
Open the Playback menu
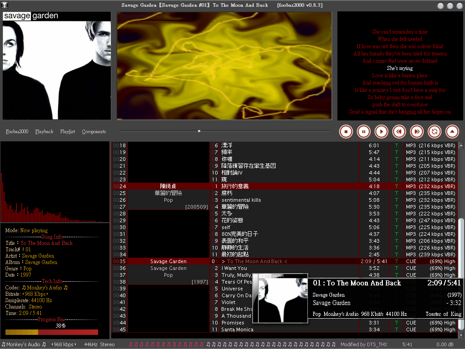pos(44,131)
